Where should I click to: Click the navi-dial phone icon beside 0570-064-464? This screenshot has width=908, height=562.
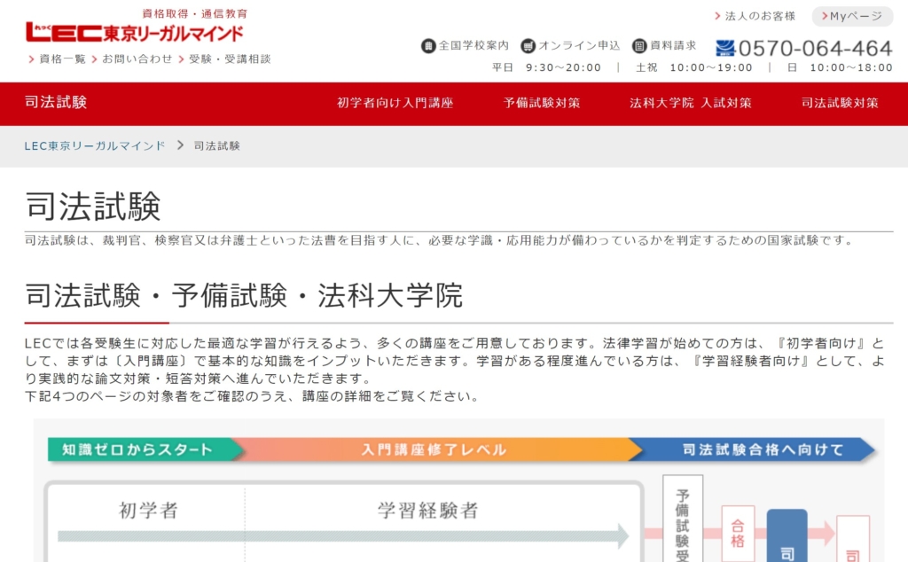725,48
